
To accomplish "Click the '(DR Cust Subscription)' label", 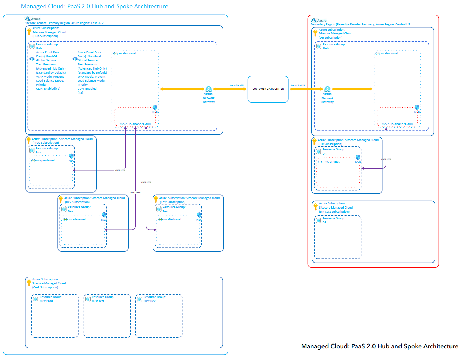I will point(334,212).
